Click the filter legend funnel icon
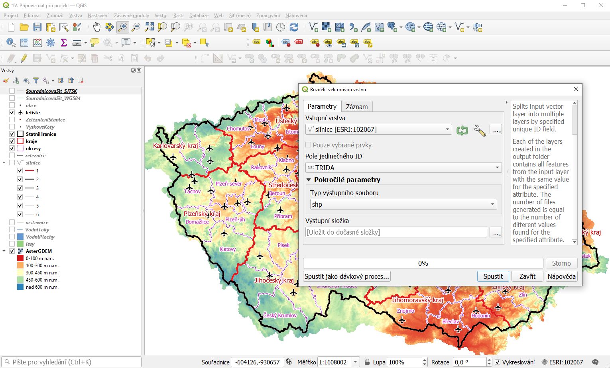Screen dimensions: 610x368 (x=36, y=80)
